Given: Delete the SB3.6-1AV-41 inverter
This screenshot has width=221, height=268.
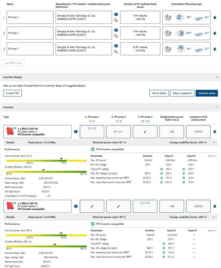Looking at the screenshot, I should (x=215, y=206).
